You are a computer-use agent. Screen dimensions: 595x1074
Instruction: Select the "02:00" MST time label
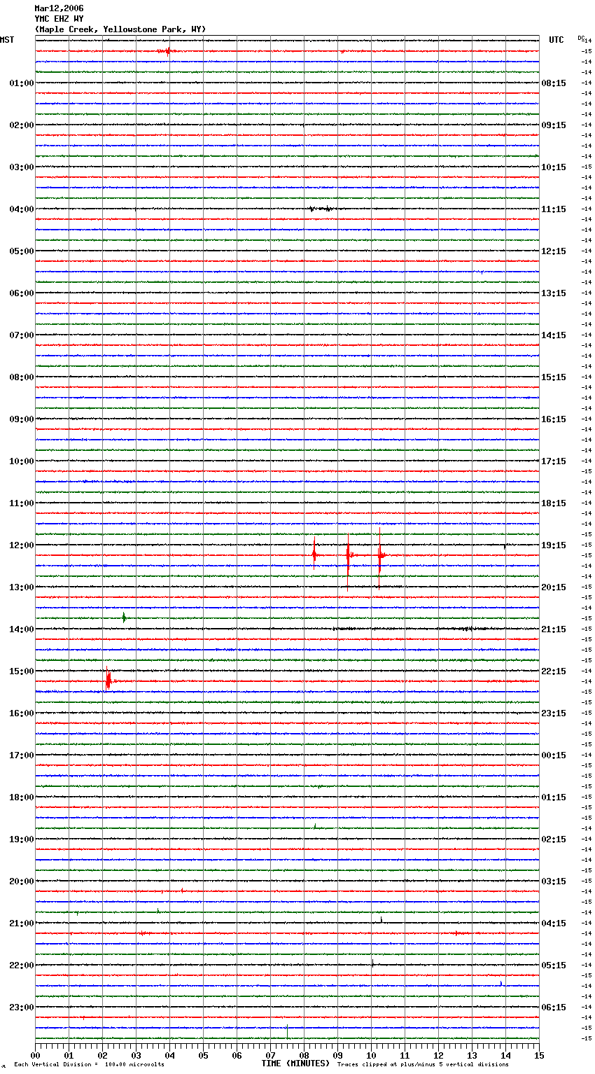click(21, 125)
